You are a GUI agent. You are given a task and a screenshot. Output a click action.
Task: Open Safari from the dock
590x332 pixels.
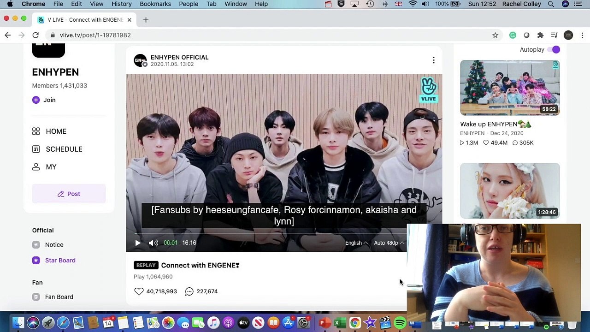pos(63,323)
